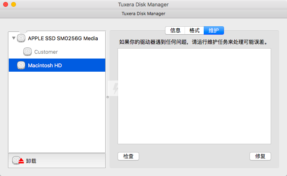Select the APPLE SSD SM0256G Media row
The image size is (287, 176).
click(57, 38)
